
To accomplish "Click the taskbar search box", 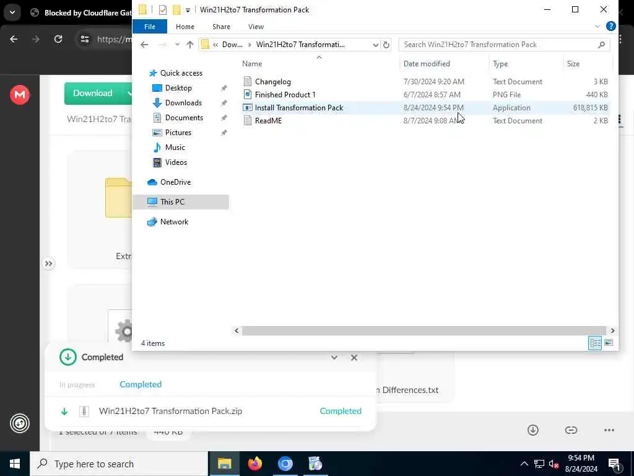I will (119, 464).
